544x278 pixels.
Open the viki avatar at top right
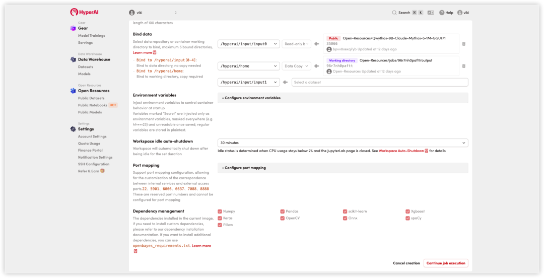[x=460, y=13]
